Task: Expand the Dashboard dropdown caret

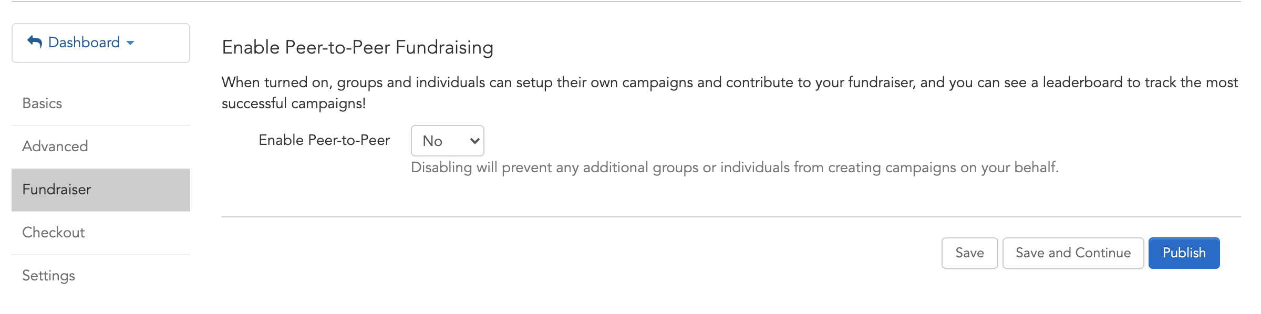Action: (x=130, y=43)
